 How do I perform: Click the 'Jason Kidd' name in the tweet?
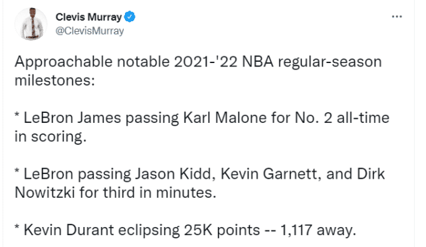point(173,174)
